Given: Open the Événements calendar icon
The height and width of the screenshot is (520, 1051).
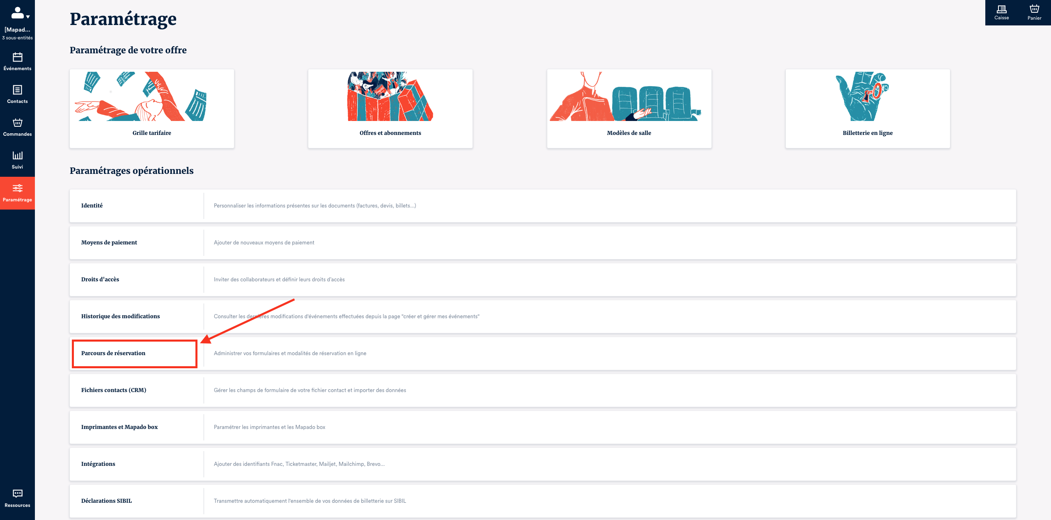Looking at the screenshot, I should [17, 57].
